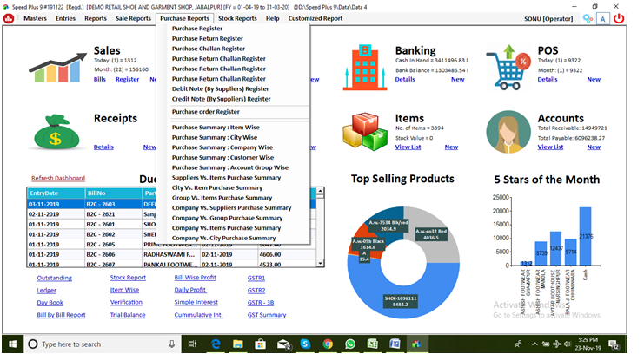Click the Accounts avatar icon
The width and height of the screenshot is (644, 354).
click(508, 132)
